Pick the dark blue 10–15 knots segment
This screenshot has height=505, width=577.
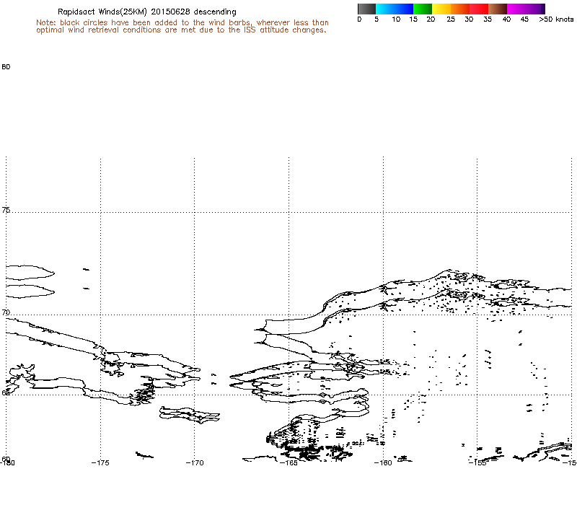(404, 9)
